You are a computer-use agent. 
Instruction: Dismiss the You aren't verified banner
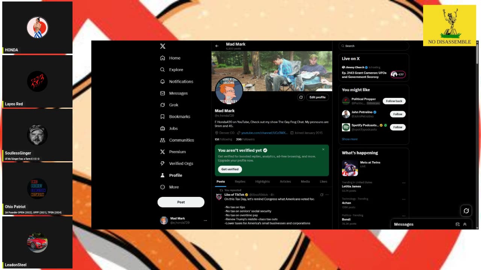323,149
